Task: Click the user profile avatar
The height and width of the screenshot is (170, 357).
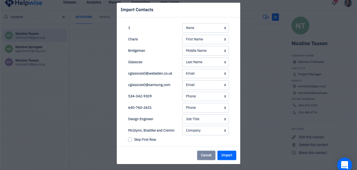Action: click(x=347, y=3)
